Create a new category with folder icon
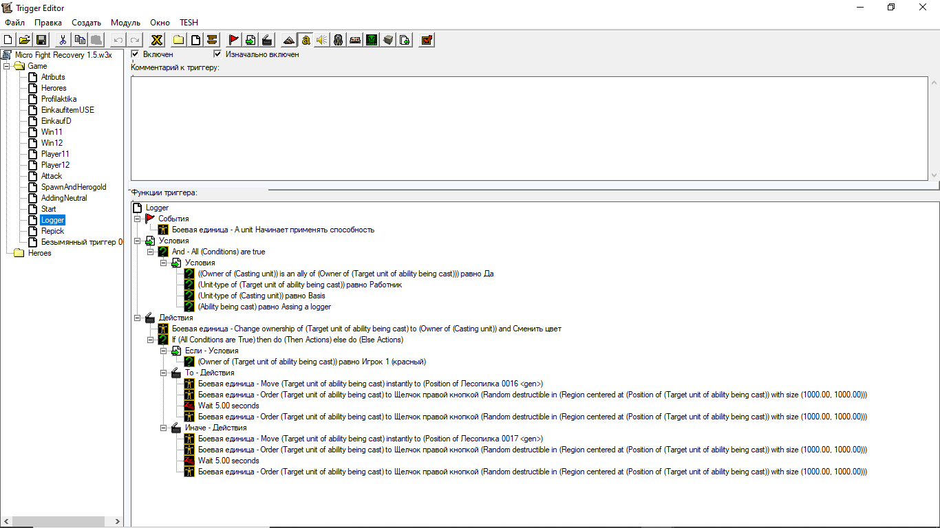 click(x=179, y=40)
